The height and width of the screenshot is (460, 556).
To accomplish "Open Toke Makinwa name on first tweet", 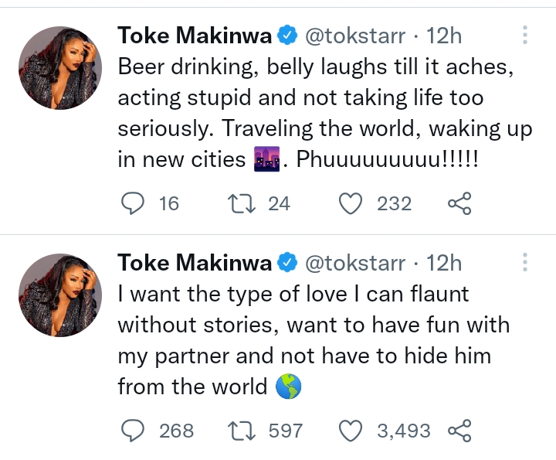I will (x=194, y=35).
